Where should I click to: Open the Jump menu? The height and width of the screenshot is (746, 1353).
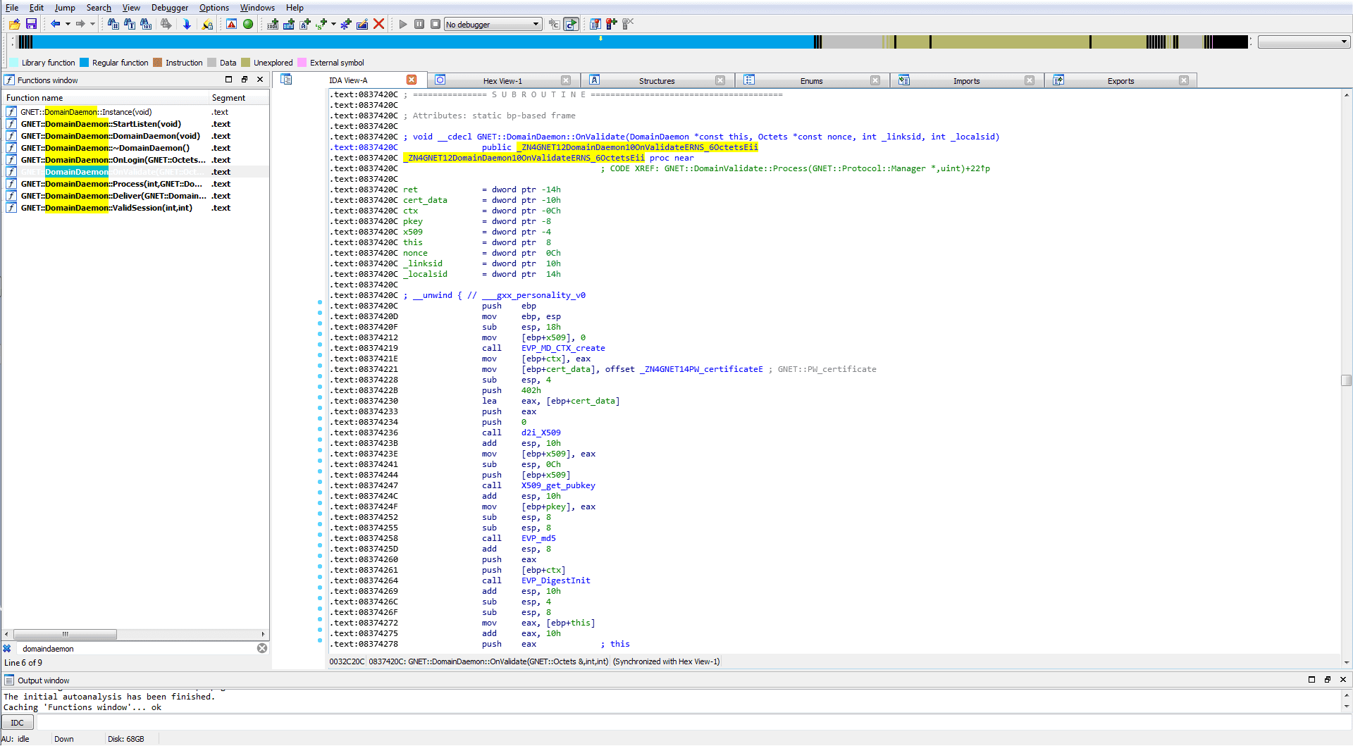click(65, 8)
